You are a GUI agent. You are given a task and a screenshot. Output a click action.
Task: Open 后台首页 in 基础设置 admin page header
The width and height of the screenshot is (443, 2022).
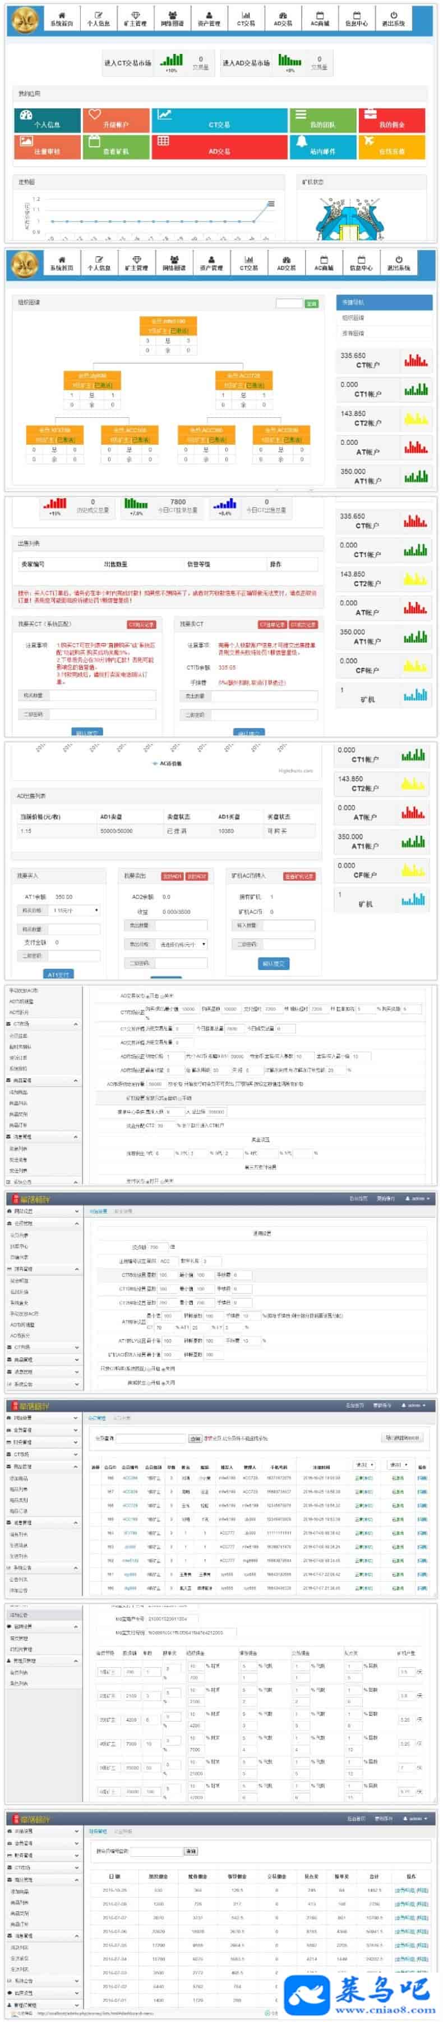click(x=358, y=1199)
